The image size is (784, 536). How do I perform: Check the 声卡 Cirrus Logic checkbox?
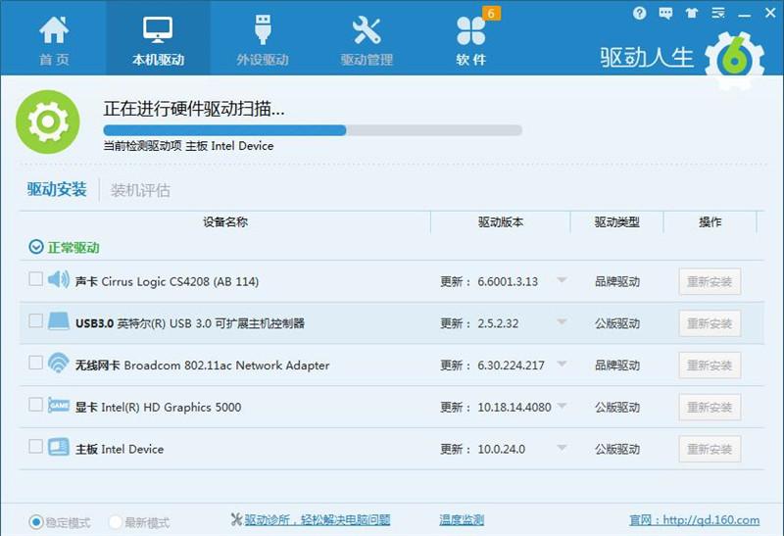click(35, 279)
